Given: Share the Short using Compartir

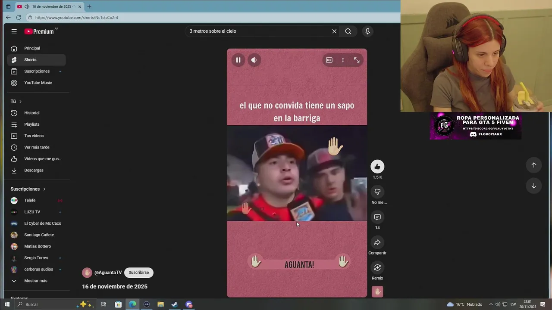Looking at the screenshot, I should click(x=377, y=242).
